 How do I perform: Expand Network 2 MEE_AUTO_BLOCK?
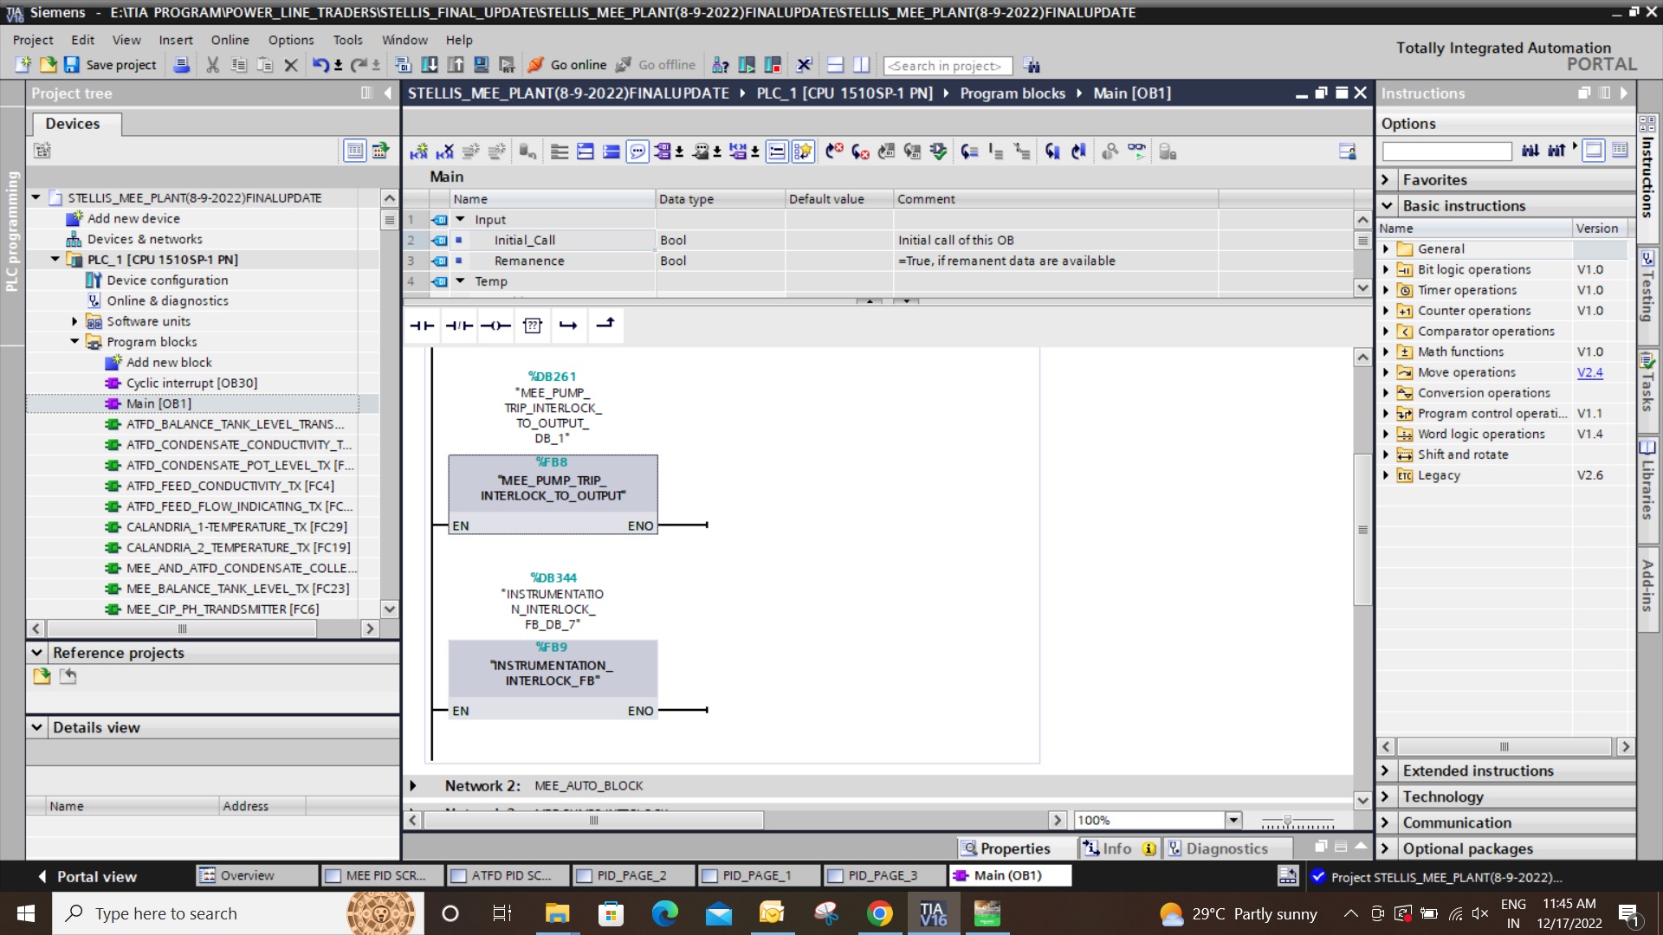[413, 786]
